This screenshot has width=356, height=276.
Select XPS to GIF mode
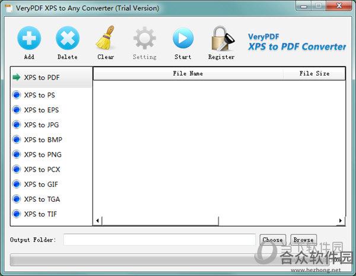(35, 184)
